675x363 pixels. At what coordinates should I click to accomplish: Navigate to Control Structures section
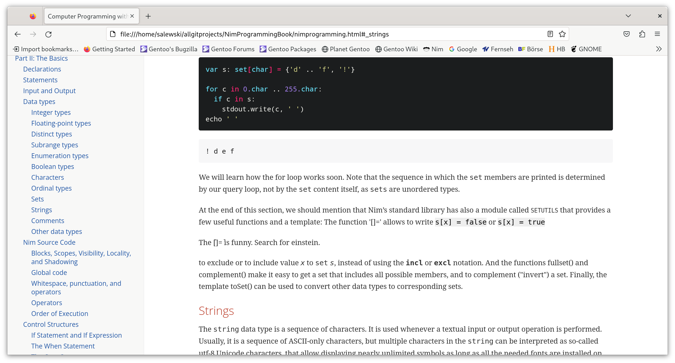point(51,325)
